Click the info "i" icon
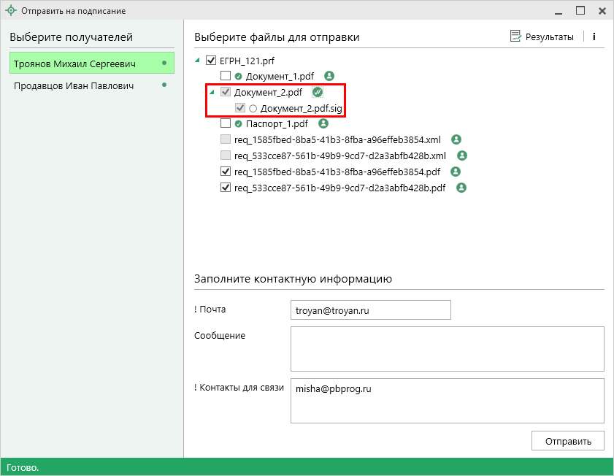 pos(594,37)
